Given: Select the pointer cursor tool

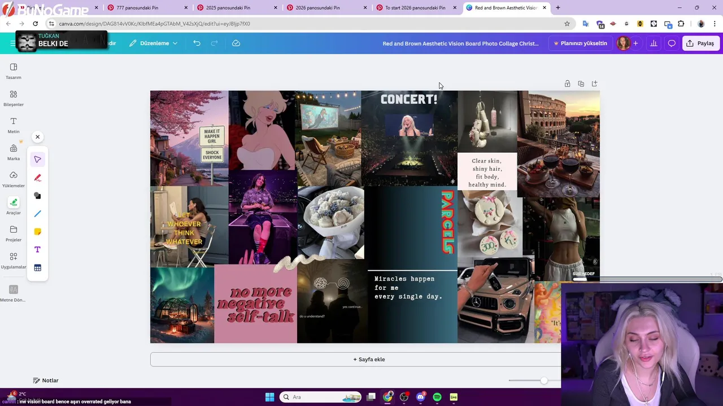Looking at the screenshot, I should 37,160.
